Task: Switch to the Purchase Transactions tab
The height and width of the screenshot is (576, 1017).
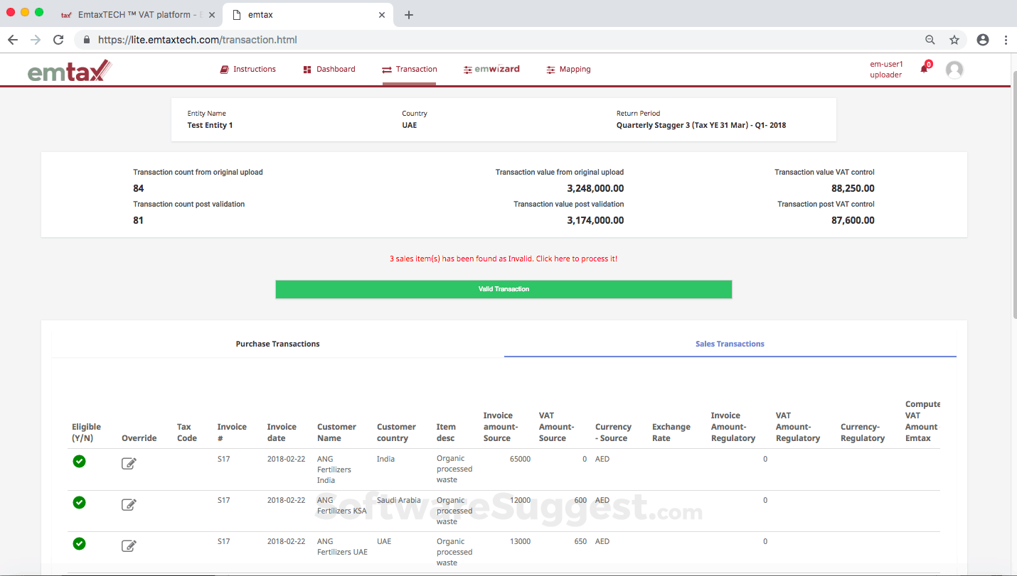Action: point(277,344)
